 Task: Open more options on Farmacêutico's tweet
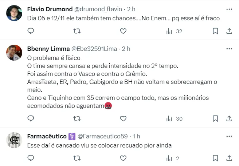229,136
